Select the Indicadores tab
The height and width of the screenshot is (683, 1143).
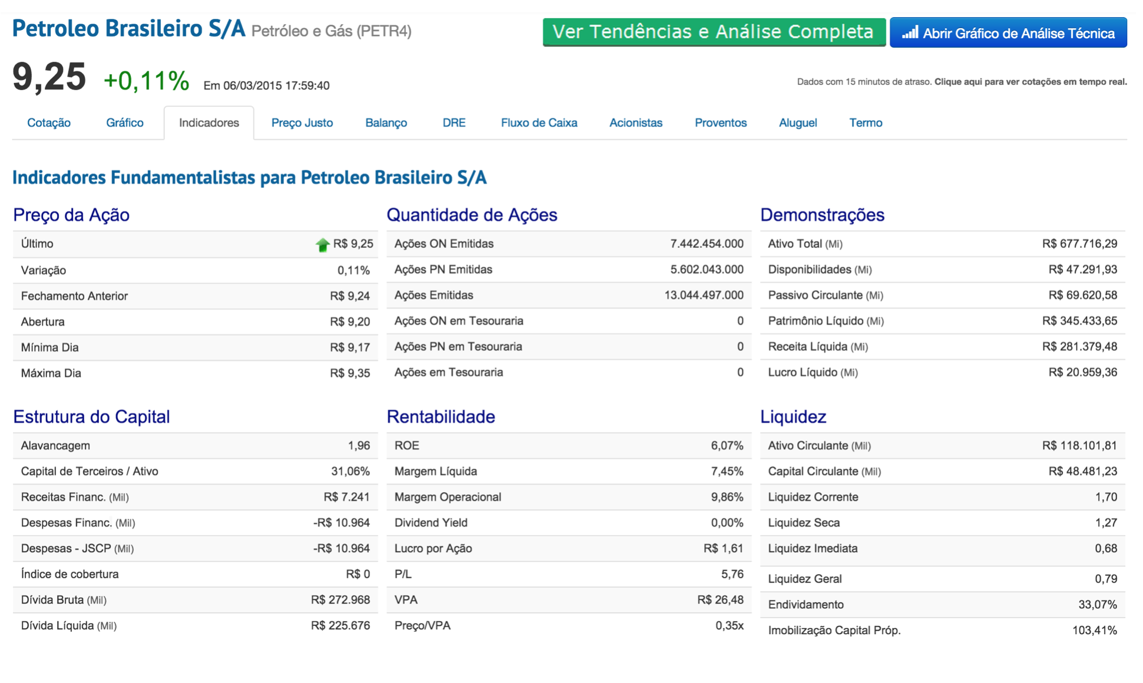coord(209,122)
